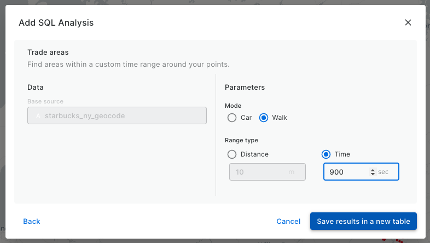Click the Add SQL Analysis dialog title
Image resolution: width=430 pixels, height=243 pixels.
coord(56,22)
